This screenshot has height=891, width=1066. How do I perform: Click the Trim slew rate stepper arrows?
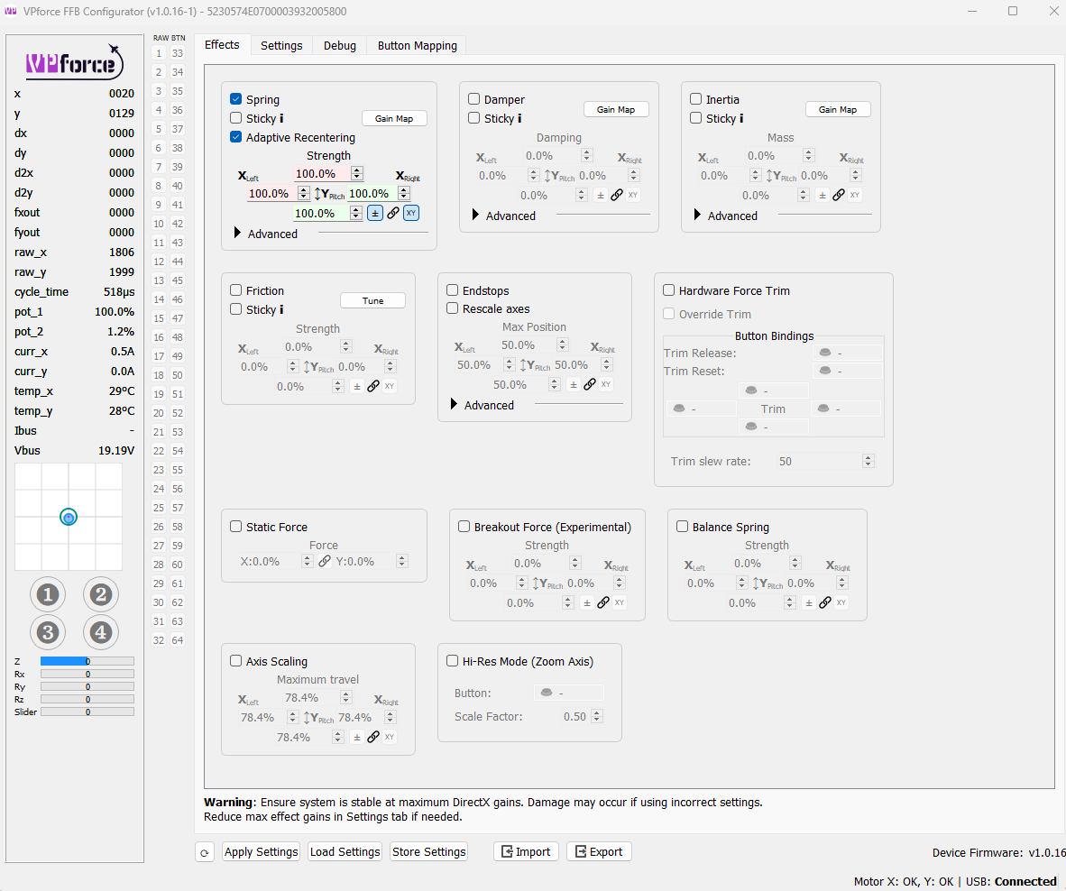[x=868, y=461]
